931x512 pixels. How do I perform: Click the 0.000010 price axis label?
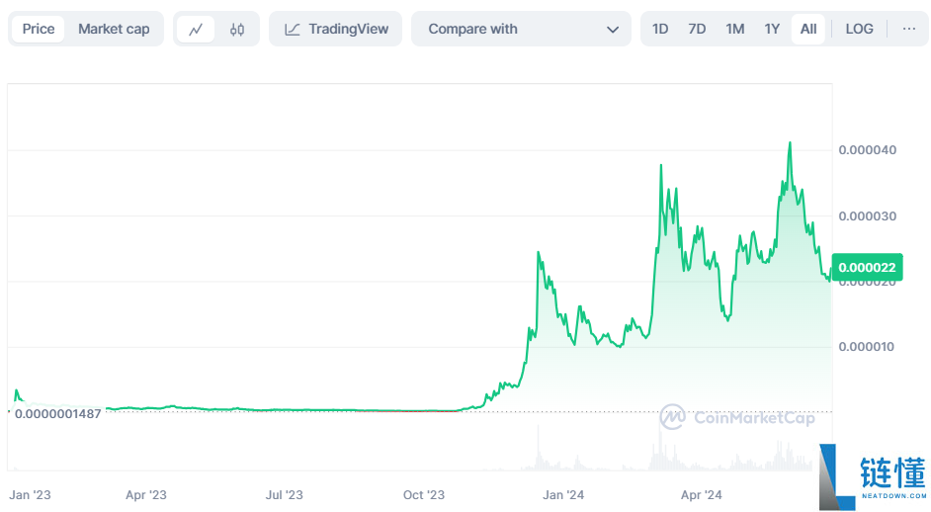coord(868,347)
